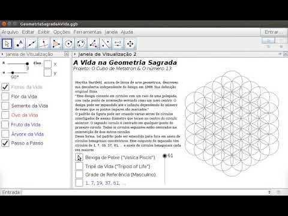Viewport: 288px width, 216px height.
Task: Select the New Point tool
Action: pos(19,44)
